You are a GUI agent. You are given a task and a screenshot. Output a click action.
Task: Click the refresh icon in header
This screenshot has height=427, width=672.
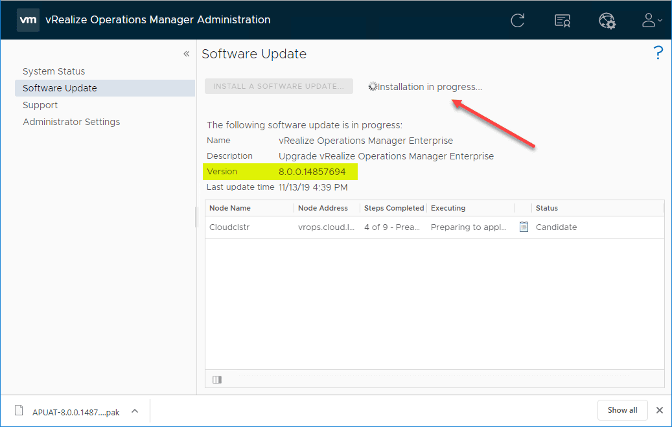pyautogui.click(x=517, y=20)
